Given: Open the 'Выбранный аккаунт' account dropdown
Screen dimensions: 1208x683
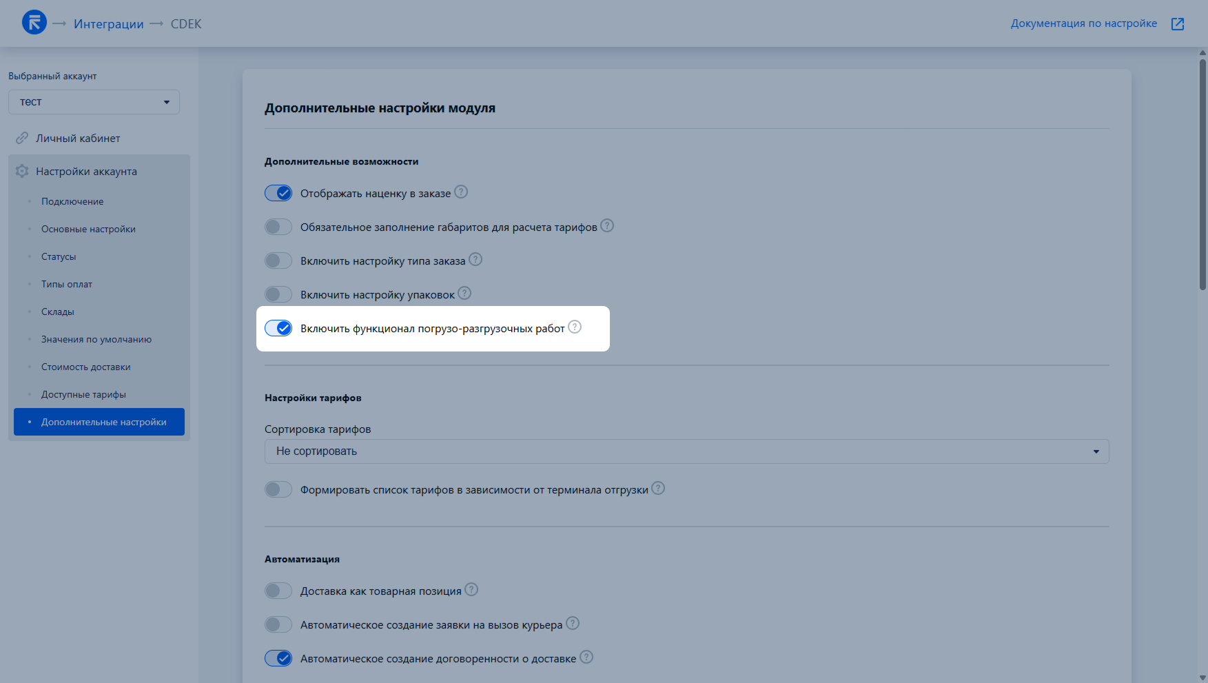Looking at the screenshot, I should pyautogui.click(x=94, y=102).
